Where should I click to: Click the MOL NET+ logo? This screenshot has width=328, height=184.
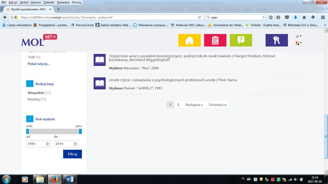pyautogui.click(x=39, y=40)
